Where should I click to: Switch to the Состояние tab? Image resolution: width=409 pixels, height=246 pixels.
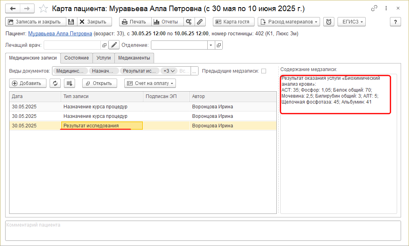77,58
